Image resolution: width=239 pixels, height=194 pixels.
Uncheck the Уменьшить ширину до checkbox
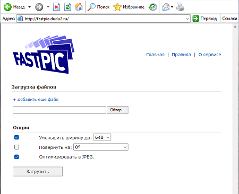[x=16, y=137]
